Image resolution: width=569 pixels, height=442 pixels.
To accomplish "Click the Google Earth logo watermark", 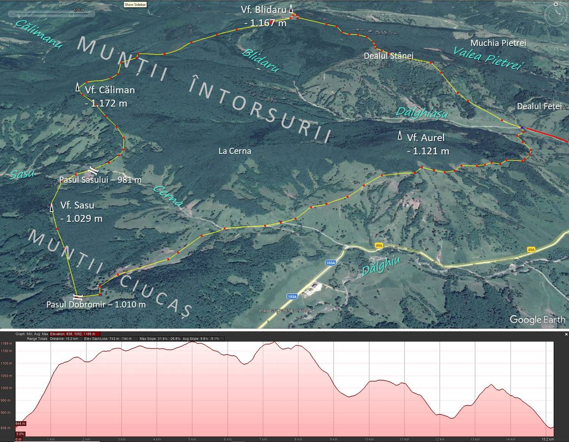I will 537,320.
